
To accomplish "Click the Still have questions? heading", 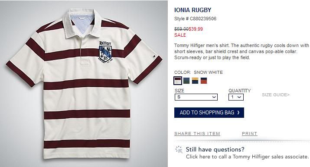I will coord(215,149).
